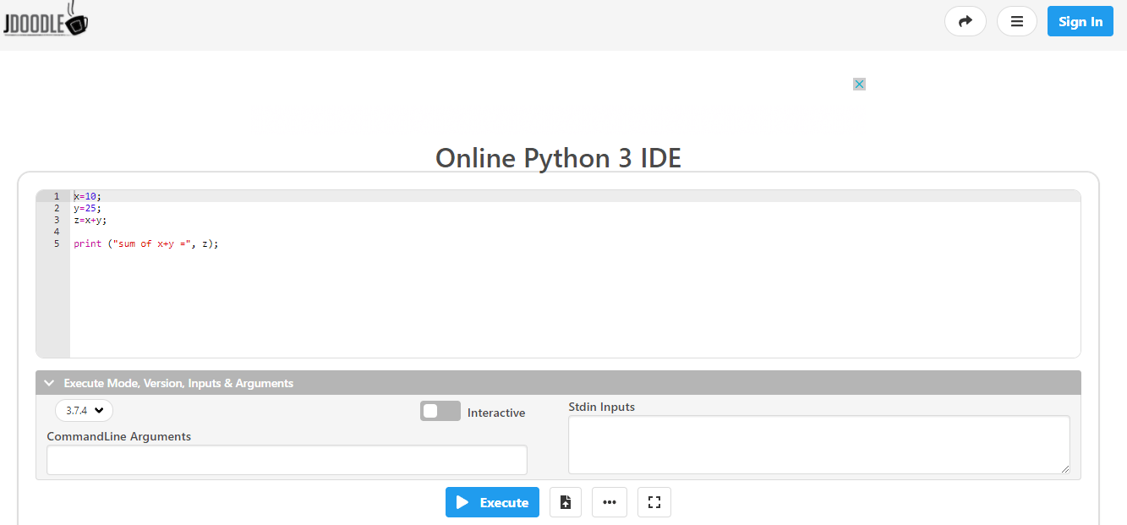Click the ellipsis for more options
The height and width of the screenshot is (525, 1127).
coord(610,501)
